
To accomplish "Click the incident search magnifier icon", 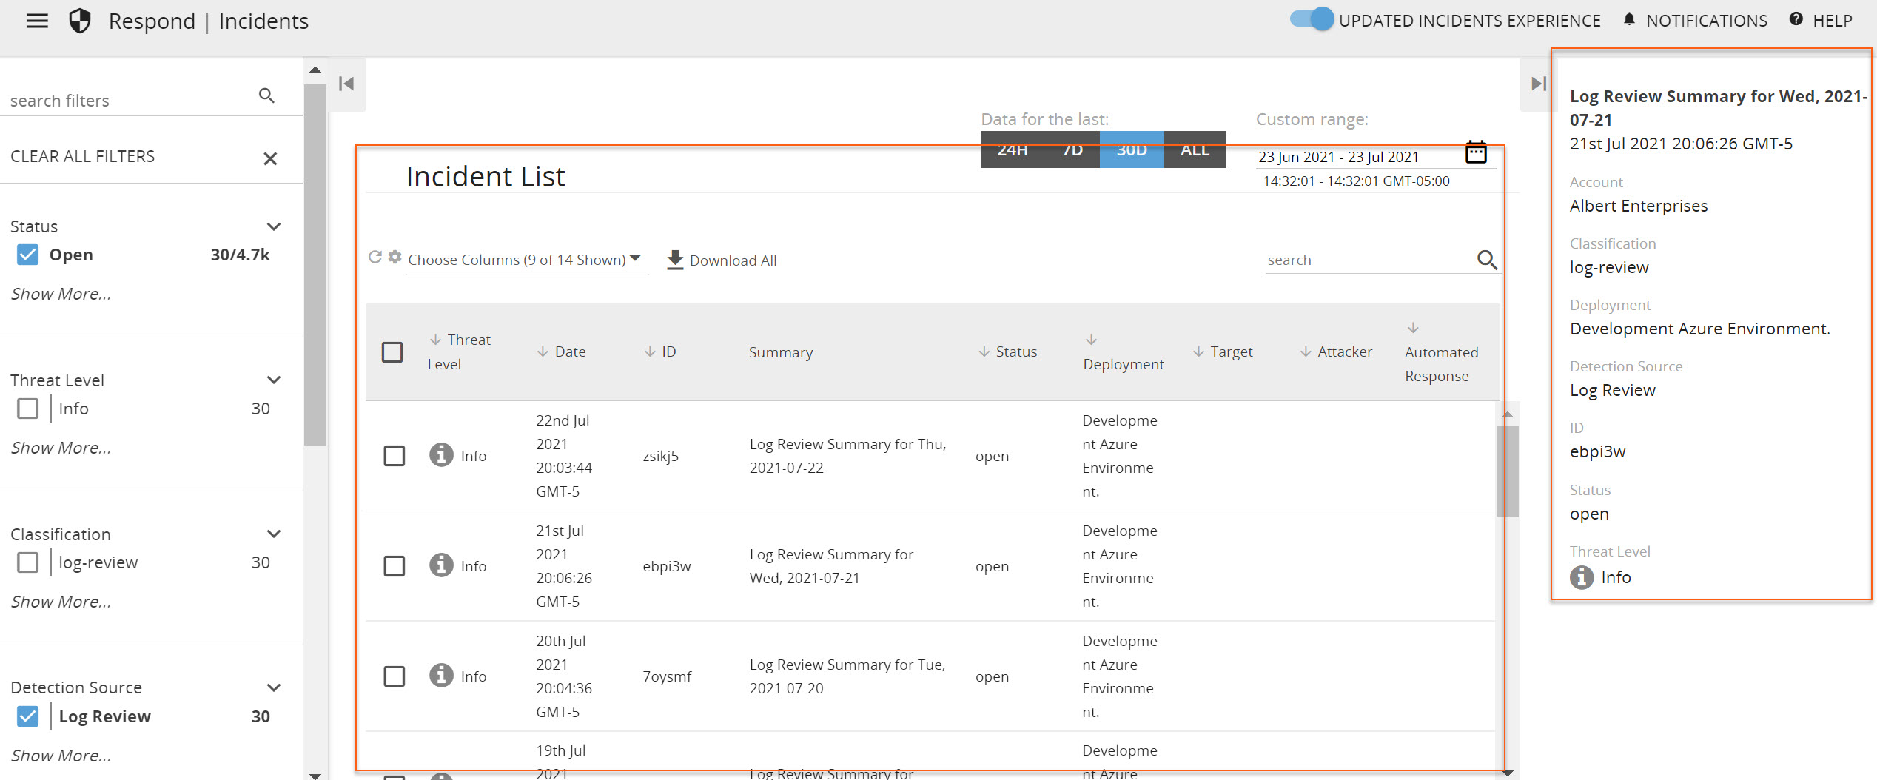I will pyautogui.click(x=1487, y=260).
